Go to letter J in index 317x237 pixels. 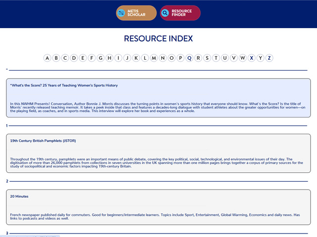(127, 58)
